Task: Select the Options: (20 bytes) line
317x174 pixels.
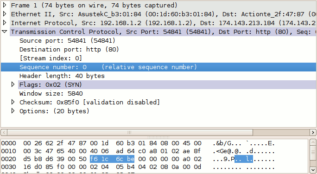Action: (x=54, y=111)
